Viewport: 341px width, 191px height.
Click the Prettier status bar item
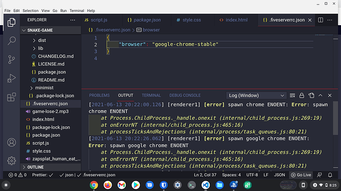[x=43, y=175]
